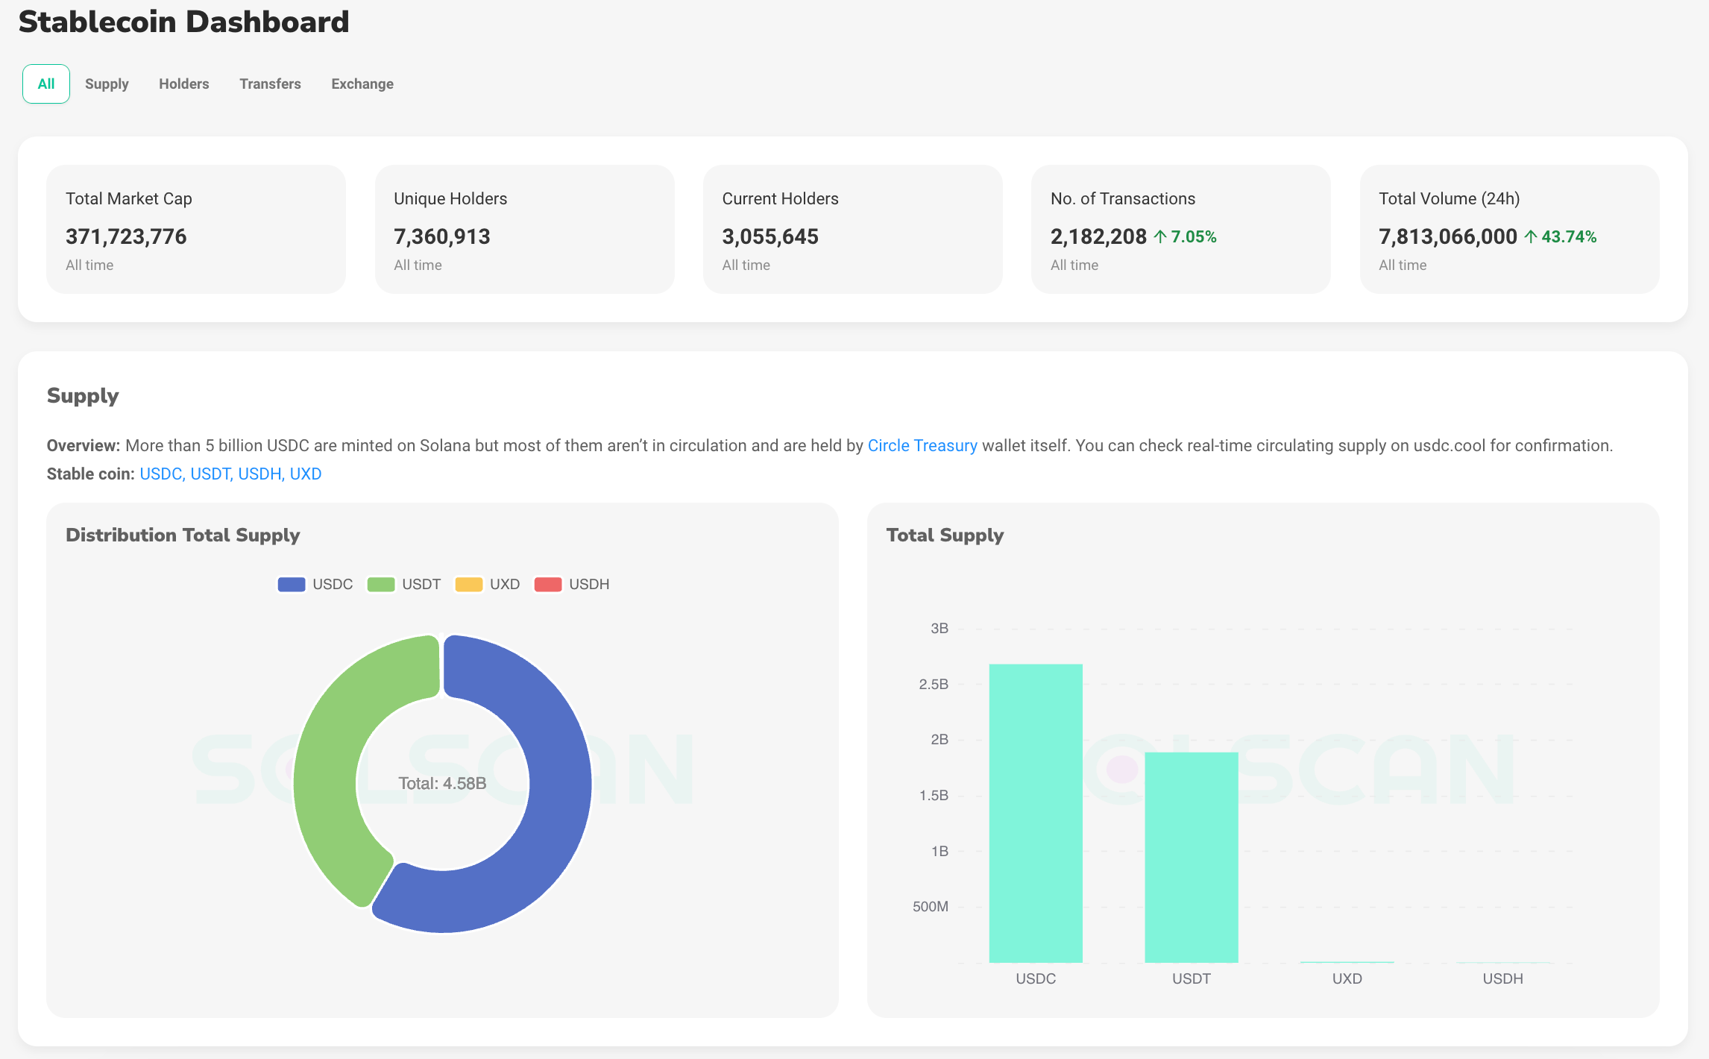
Task: Click the USDT stable coin link
Action: tap(211, 474)
